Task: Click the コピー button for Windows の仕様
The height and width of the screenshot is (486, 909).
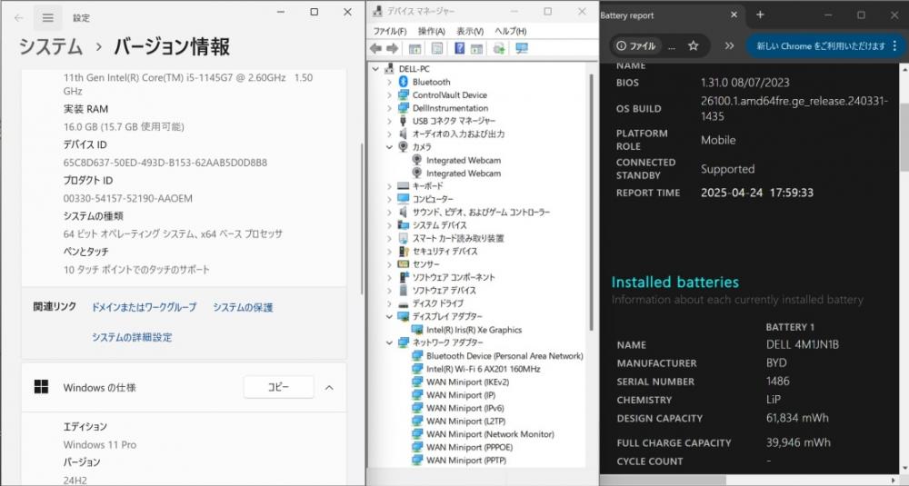Action: pos(278,387)
